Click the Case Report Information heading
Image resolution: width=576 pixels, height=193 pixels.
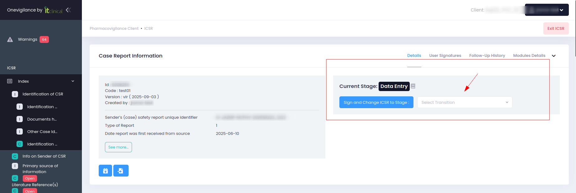130,56
